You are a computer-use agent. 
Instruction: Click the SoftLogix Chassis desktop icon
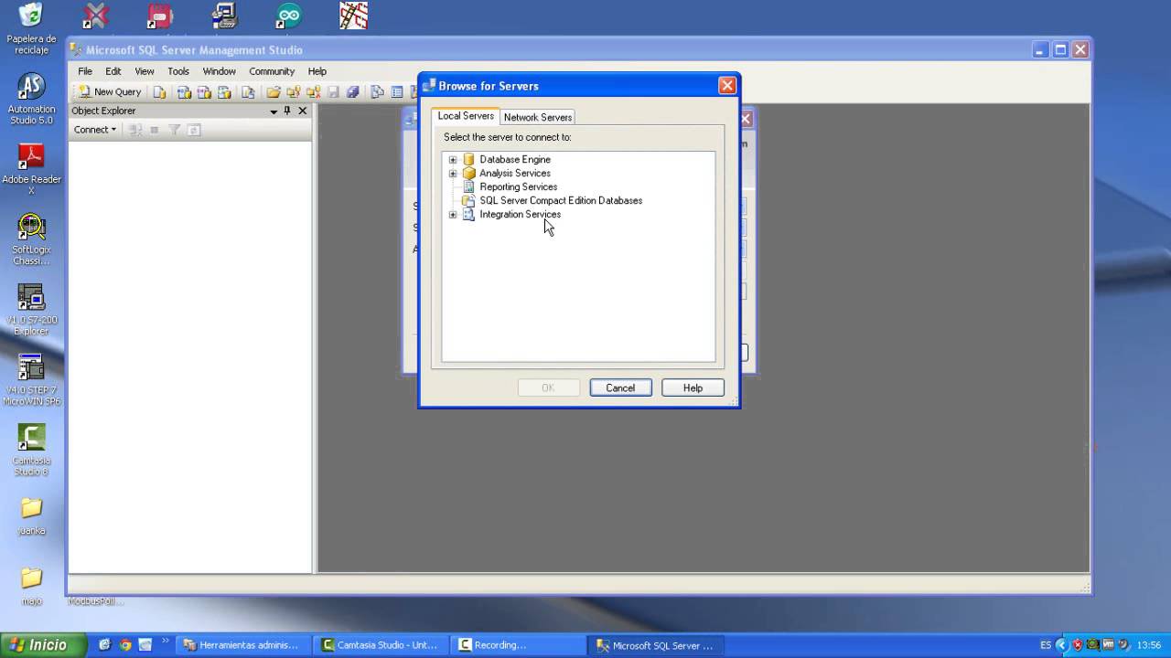(31, 239)
